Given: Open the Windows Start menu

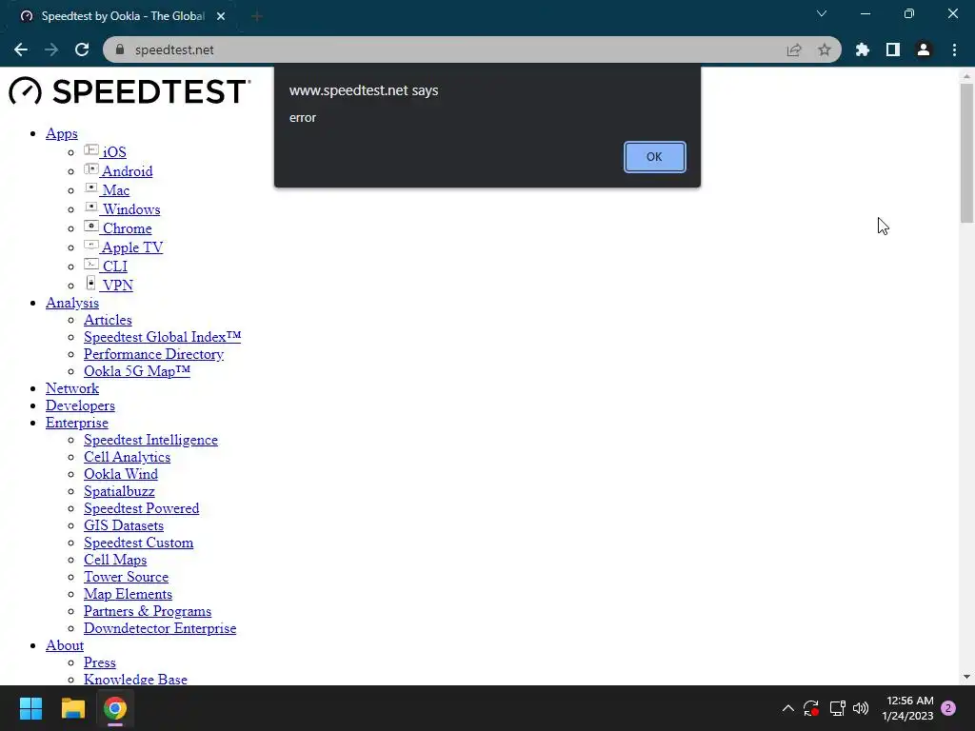Looking at the screenshot, I should (30, 708).
